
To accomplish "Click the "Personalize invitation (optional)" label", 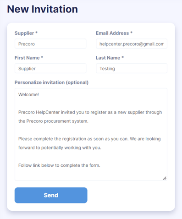I will point(51,82).
